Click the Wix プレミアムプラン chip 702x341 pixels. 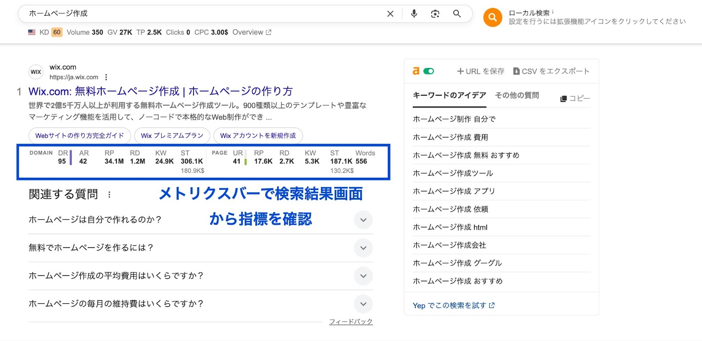coord(172,136)
